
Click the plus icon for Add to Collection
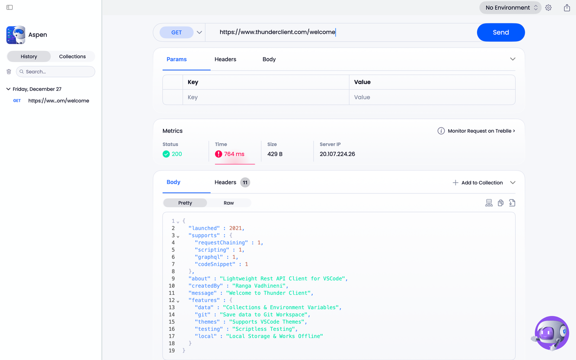point(455,183)
